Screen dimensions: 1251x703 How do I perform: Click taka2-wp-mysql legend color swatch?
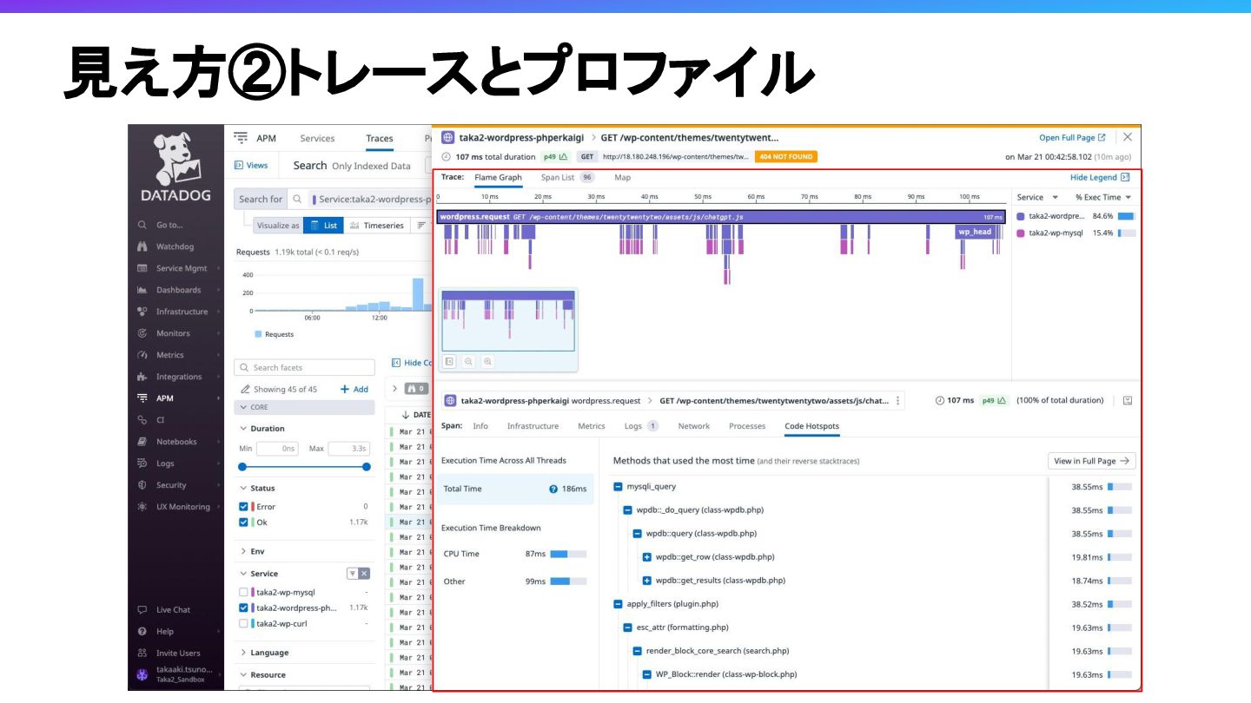[x=1021, y=233]
